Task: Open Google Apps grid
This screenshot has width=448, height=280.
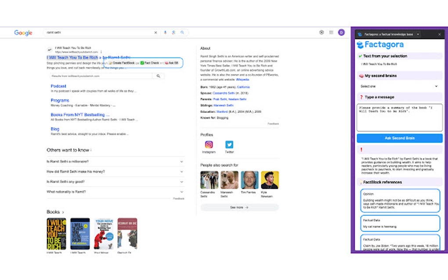Action: tap(331, 32)
